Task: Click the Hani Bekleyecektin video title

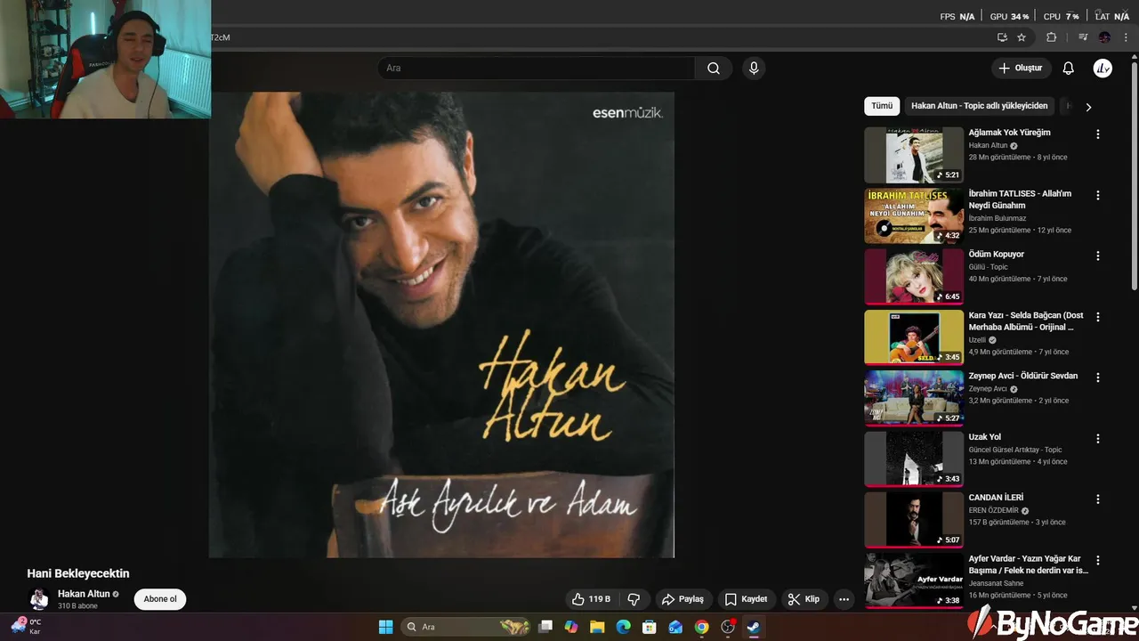Action: (x=78, y=573)
